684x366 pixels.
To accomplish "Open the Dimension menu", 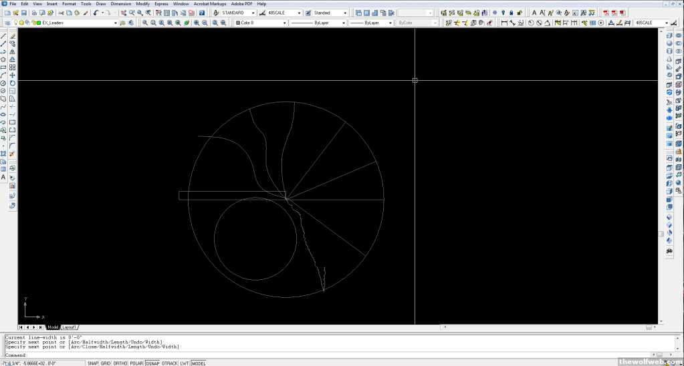I will 121,3.
